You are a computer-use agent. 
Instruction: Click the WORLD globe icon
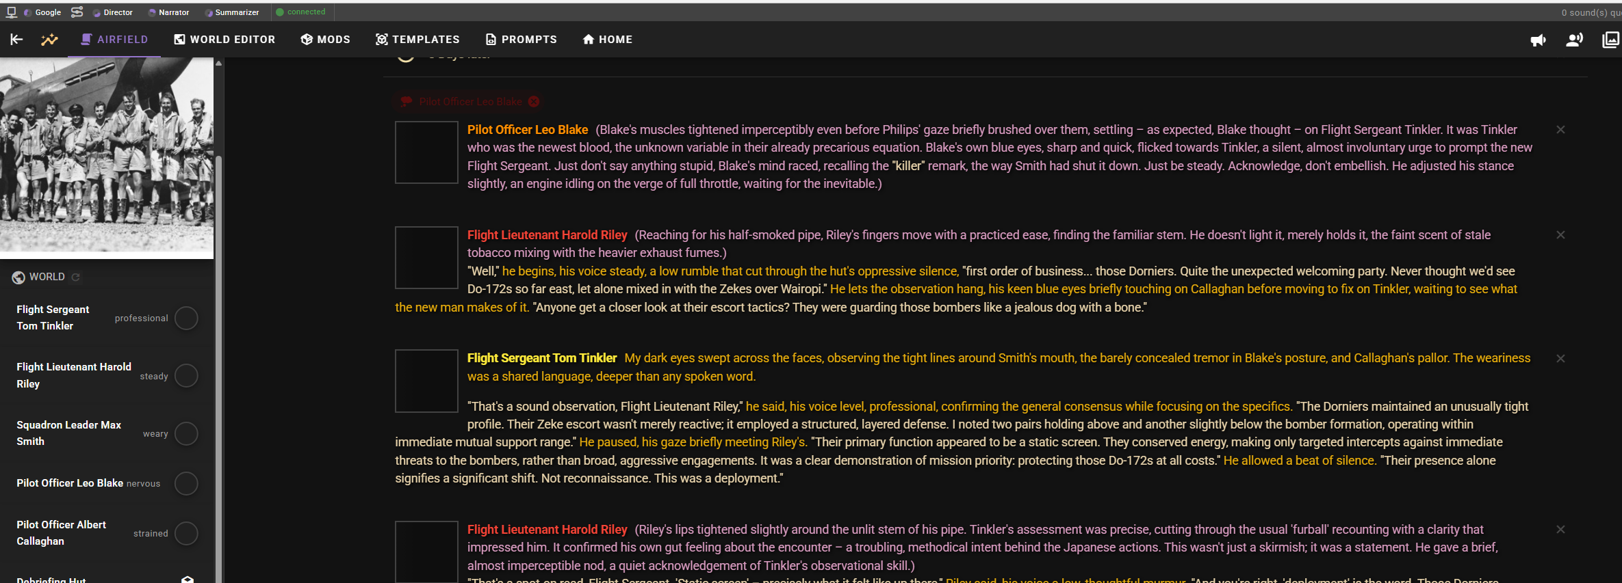pos(18,277)
